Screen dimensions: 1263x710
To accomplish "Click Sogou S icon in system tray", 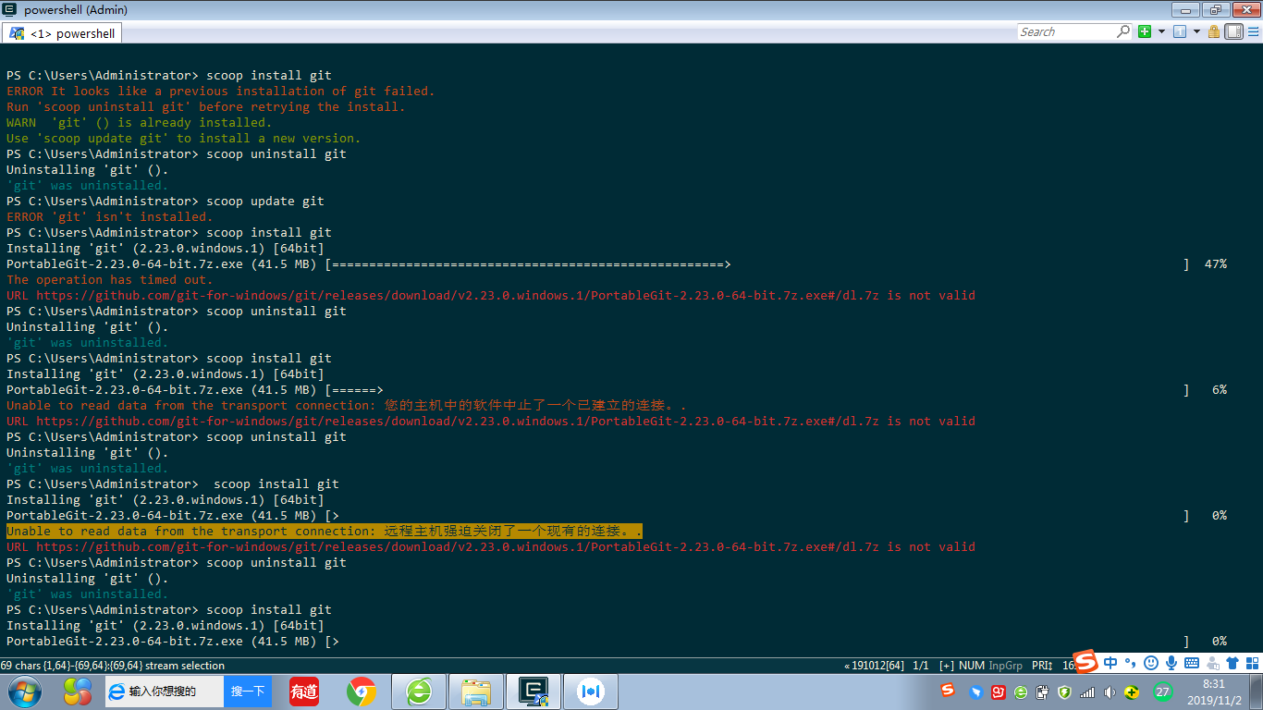I will [948, 690].
